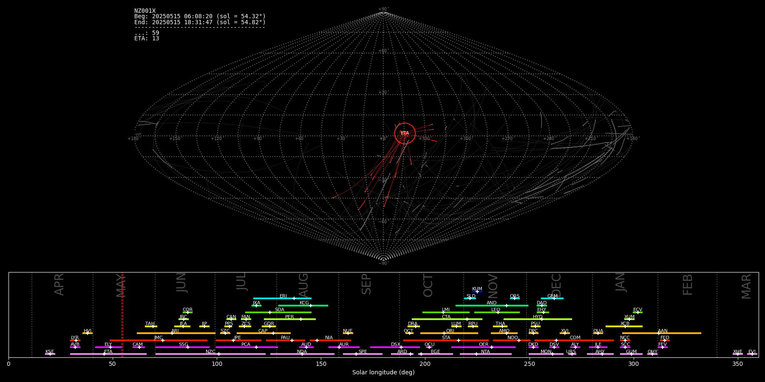Click the JMC shower label
Screen dimensions: 765x382
click(x=158, y=338)
